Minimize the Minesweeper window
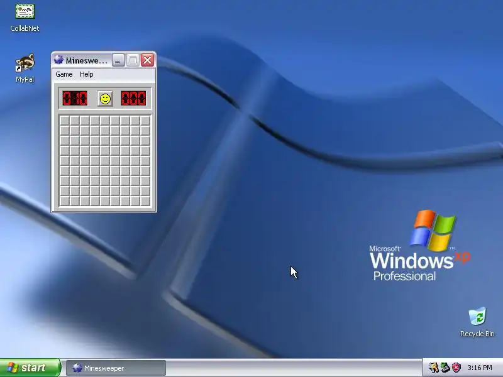 [118, 60]
